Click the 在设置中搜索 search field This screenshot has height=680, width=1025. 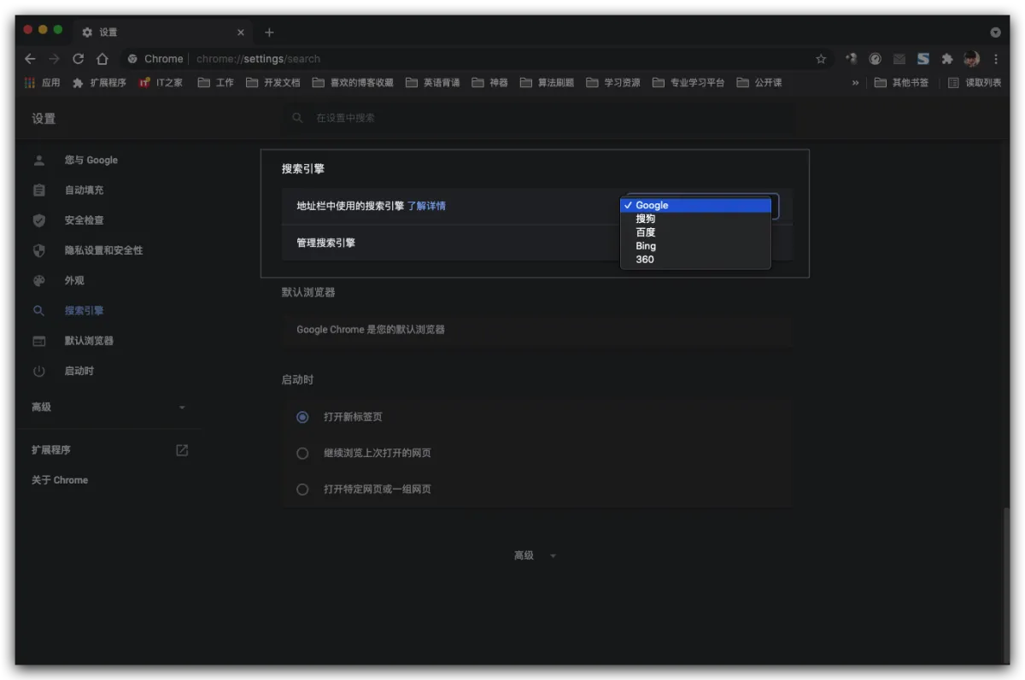(538, 118)
